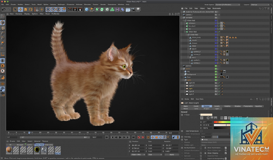Toggle Y axis lock

pyautogui.click(x=53, y=10)
